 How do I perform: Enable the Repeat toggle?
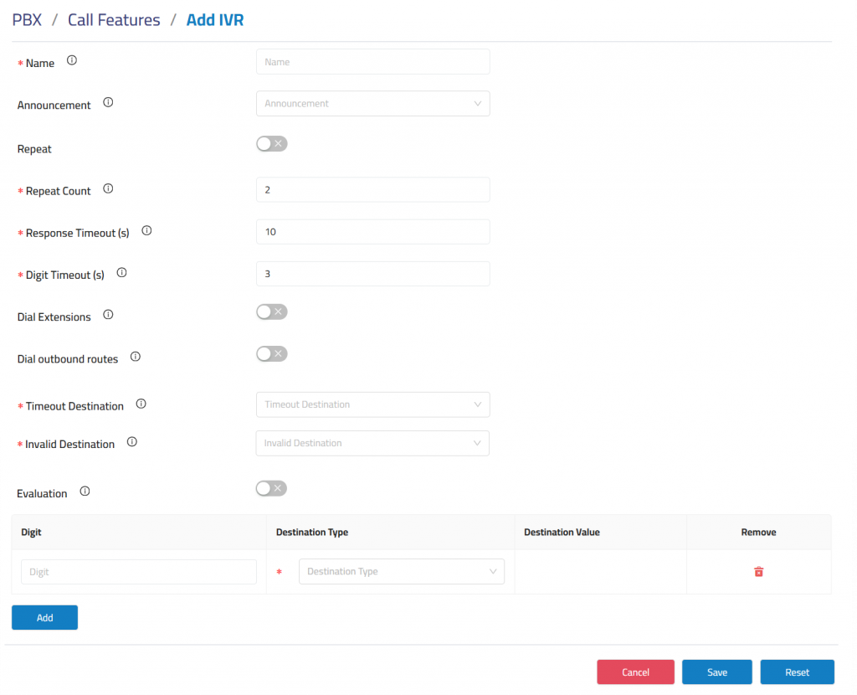(x=271, y=144)
